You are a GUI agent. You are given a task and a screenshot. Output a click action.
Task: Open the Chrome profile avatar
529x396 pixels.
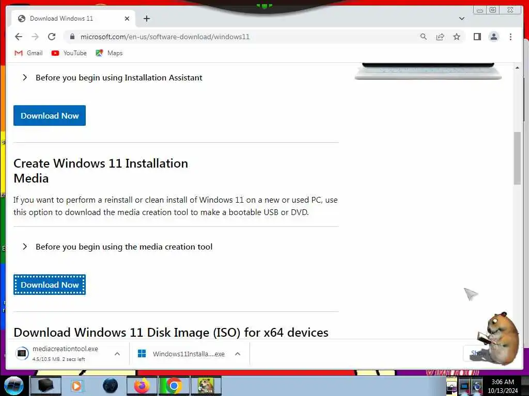click(493, 37)
